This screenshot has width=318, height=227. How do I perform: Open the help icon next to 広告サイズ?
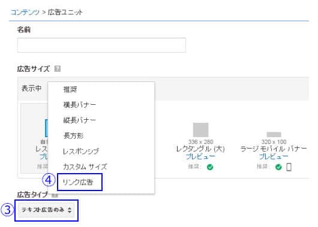coord(58,69)
